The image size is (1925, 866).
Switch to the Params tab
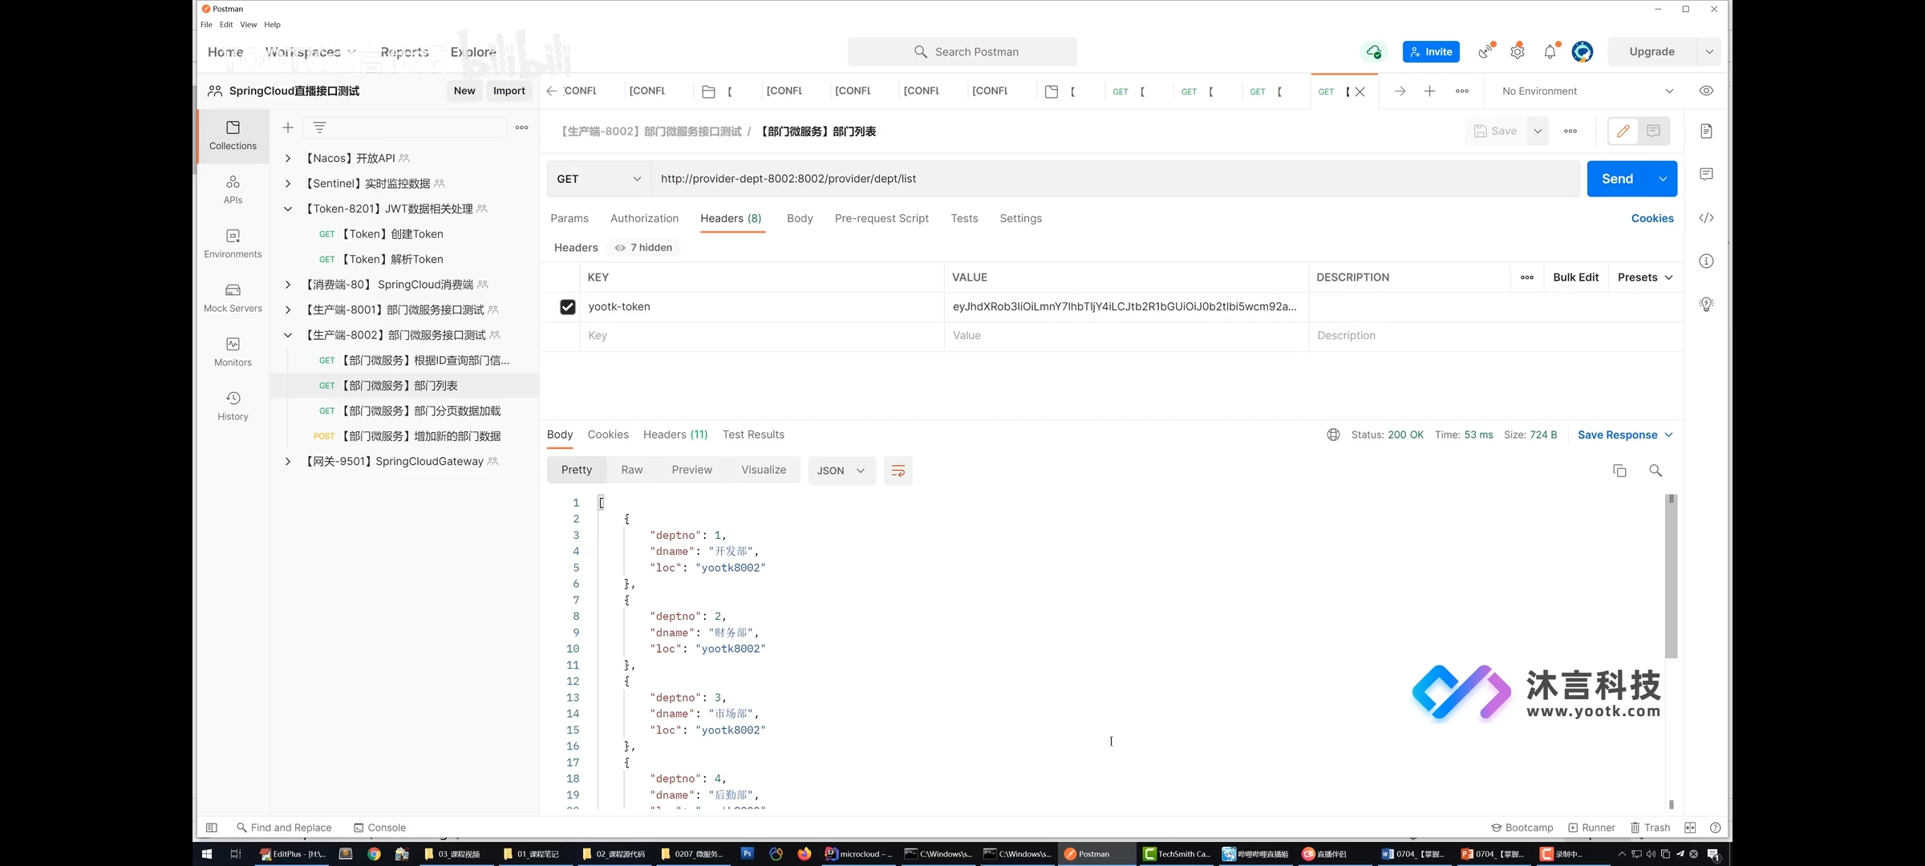click(569, 218)
